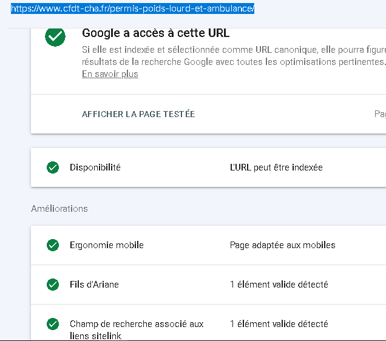Click the Fils d'Ariane label
The width and height of the screenshot is (386, 341).
94,285
